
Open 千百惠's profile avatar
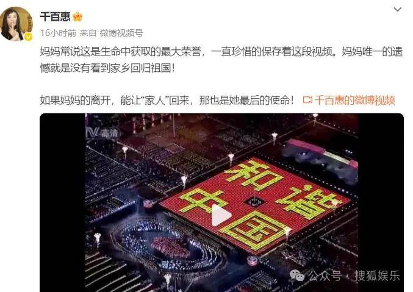(16, 24)
